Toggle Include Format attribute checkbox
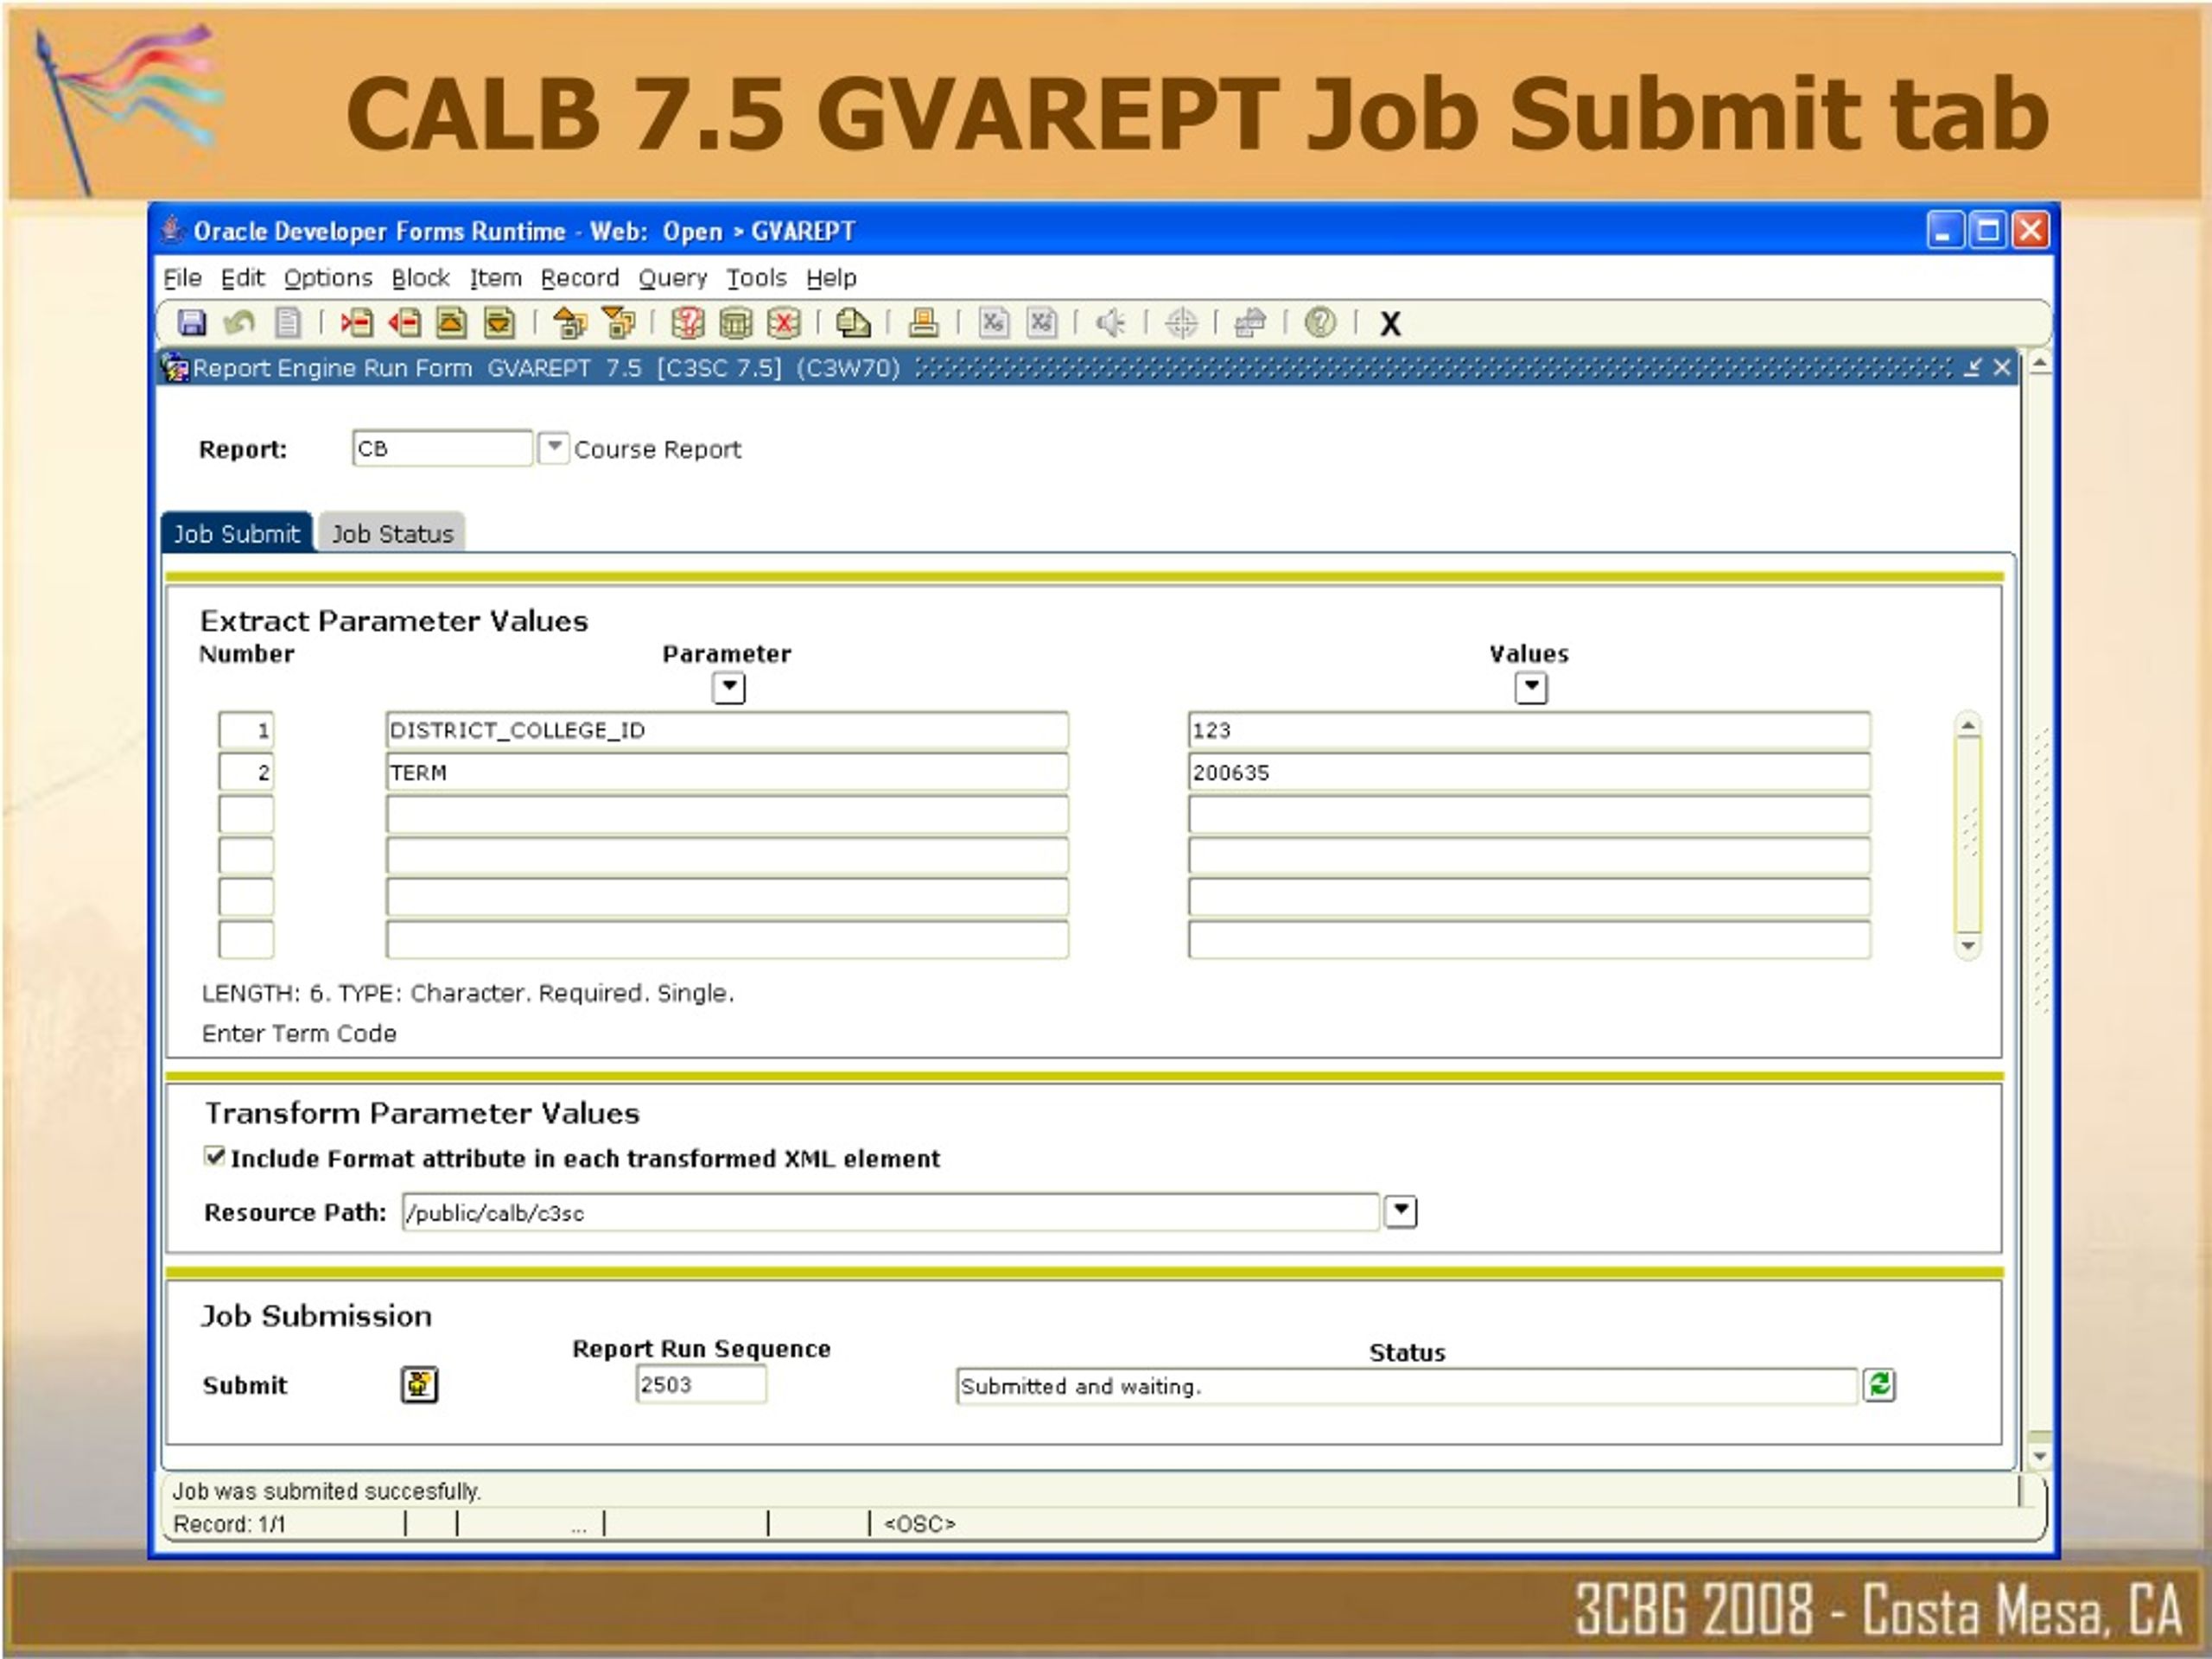The width and height of the screenshot is (2212, 1659). (214, 1157)
